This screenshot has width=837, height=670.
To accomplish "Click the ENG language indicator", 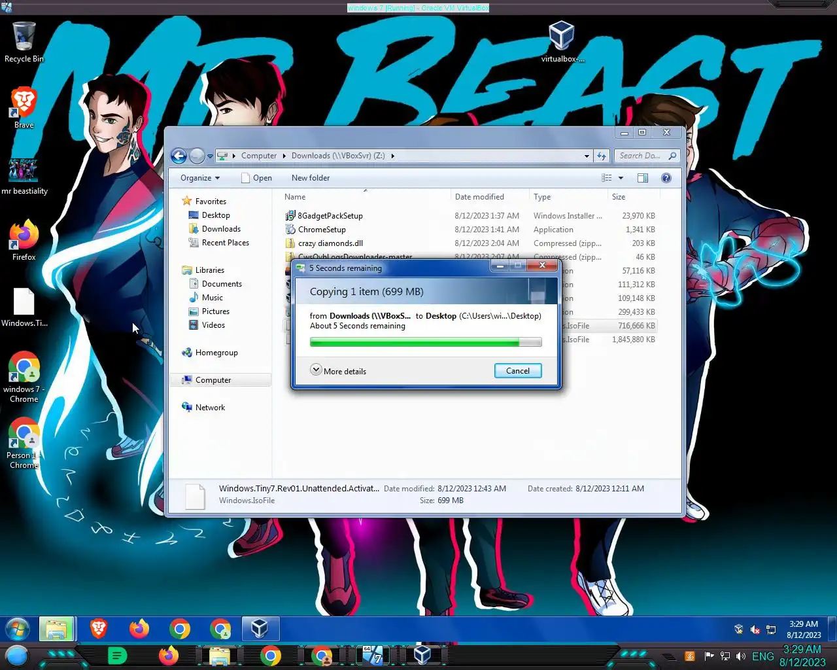I will tap(762, 656).
